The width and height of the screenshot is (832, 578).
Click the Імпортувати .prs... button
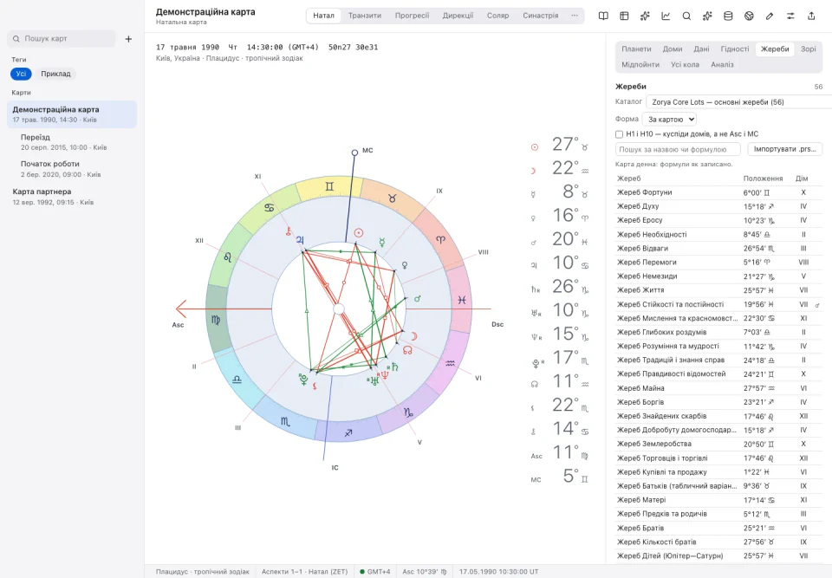(785, 149)
